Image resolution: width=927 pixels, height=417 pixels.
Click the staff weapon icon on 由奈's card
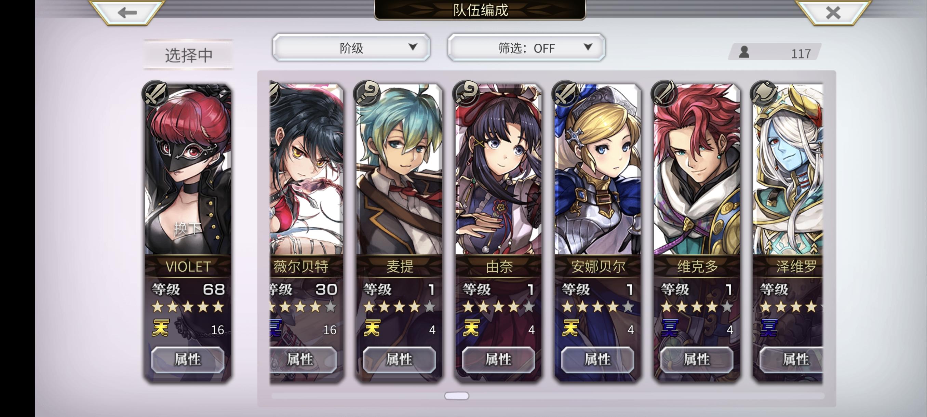(466, 93)
